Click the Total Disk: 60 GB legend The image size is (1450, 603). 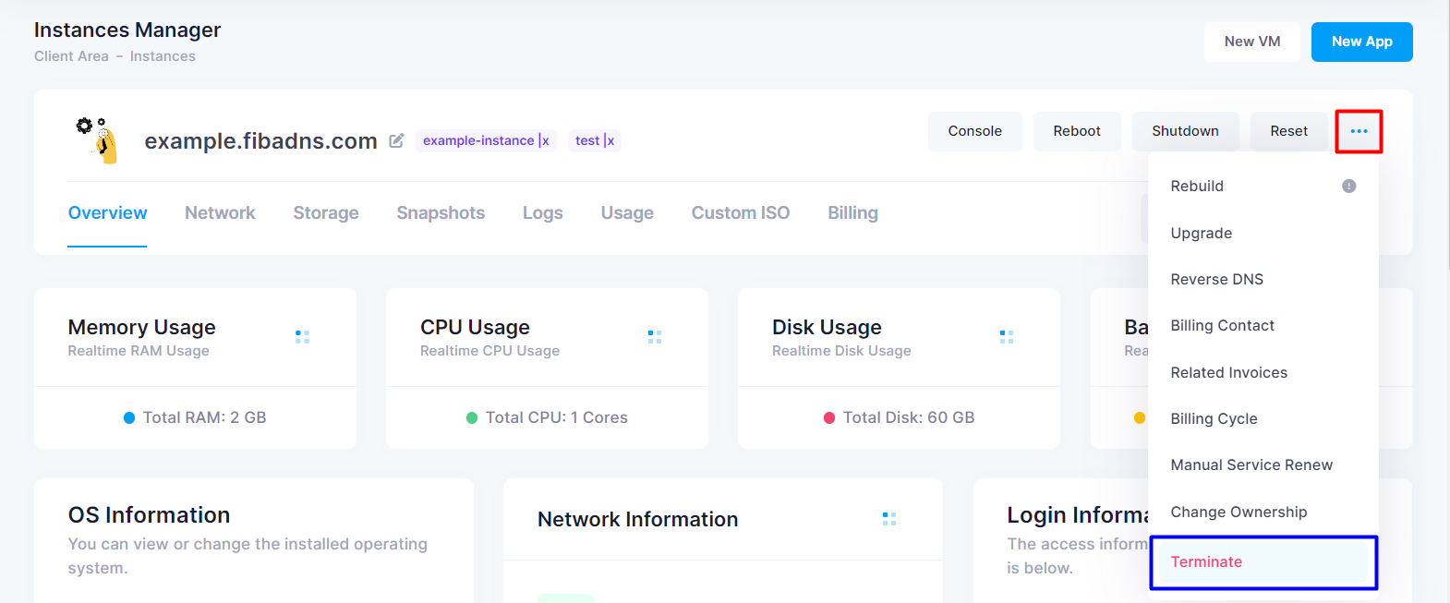(899, 417)
